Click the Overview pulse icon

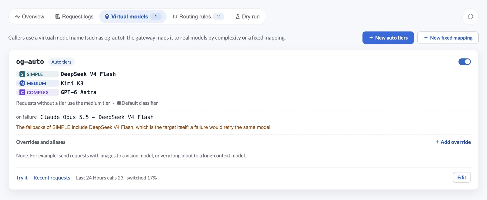coord(18,17)
